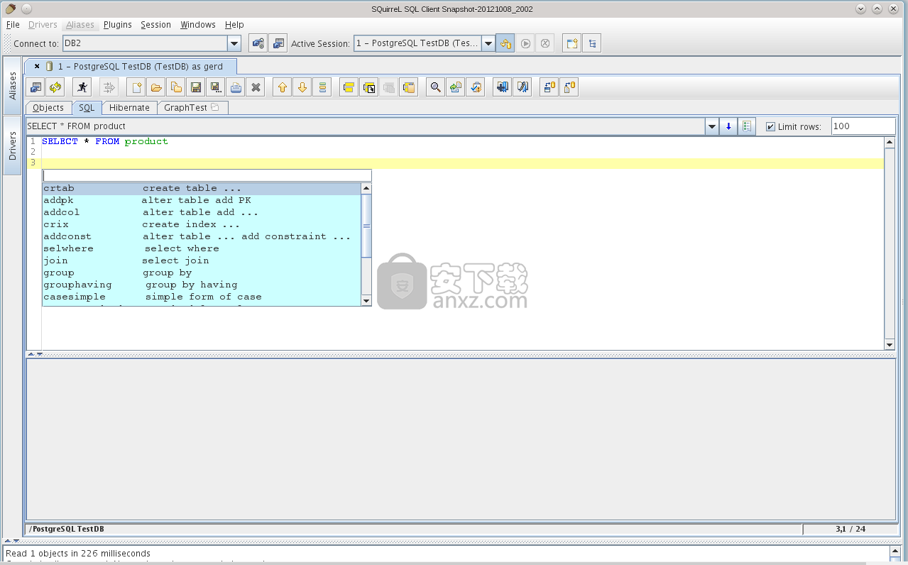Screen dimensions: 908x565
Task: Switch to the GraphTest tab
Action: point(192,107)
